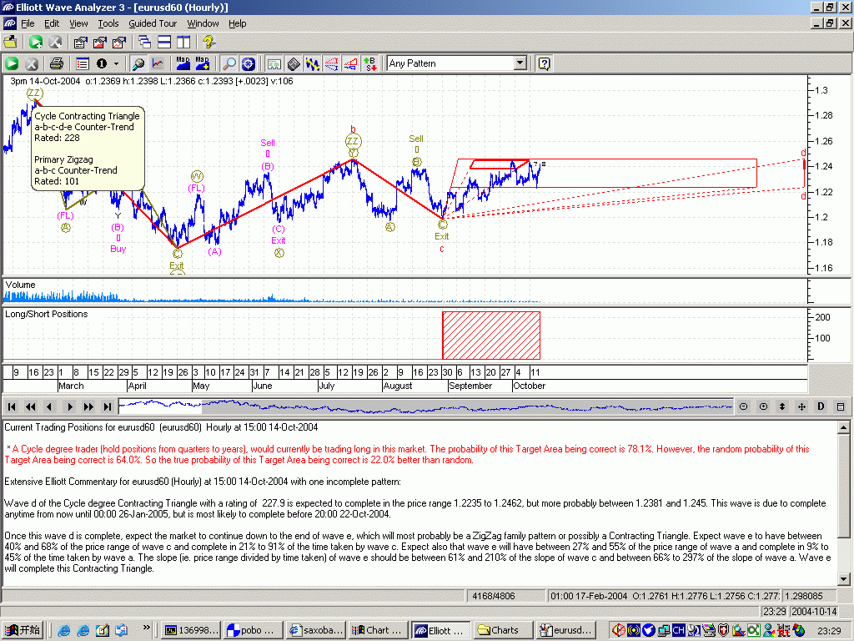The image size is (854, 641).
Task: Open the Any Pattern combo box dropdown
Action: pos(520,63)
